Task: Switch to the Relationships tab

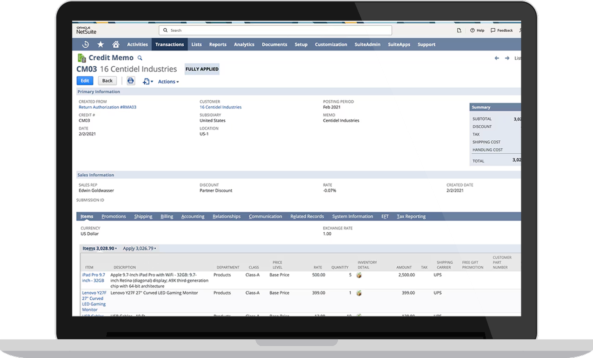Action: click(x=227, y=217)
